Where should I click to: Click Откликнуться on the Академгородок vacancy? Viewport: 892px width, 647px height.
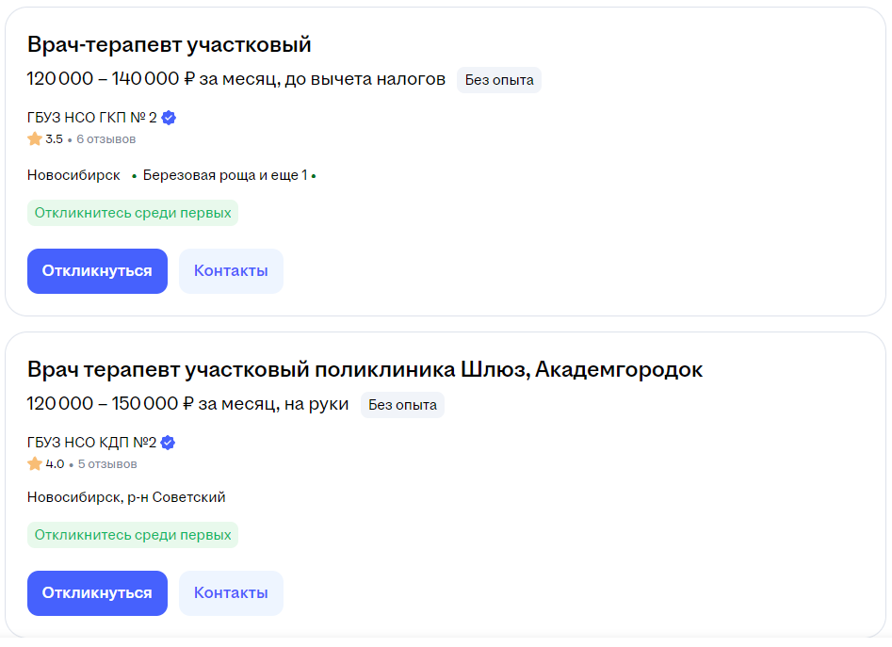(97, 593)
